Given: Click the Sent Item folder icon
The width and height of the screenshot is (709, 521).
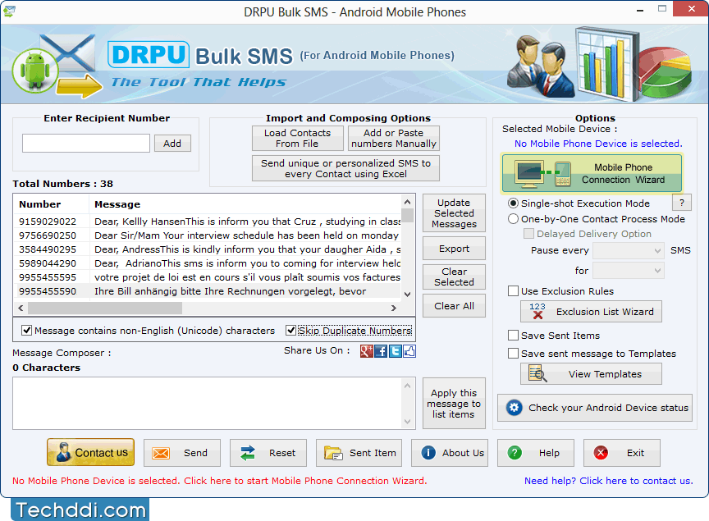Looking at the screenshot, I should tap(333, 453).
